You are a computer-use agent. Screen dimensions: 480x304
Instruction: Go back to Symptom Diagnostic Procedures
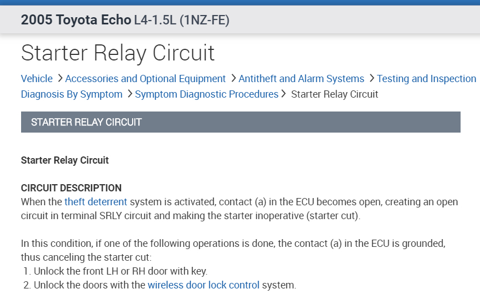click(206, 94)
